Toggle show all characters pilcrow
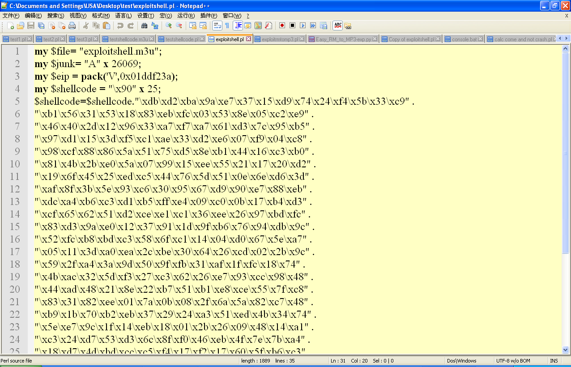The height and width of the screenshot is (367, 571). (227, 26)
